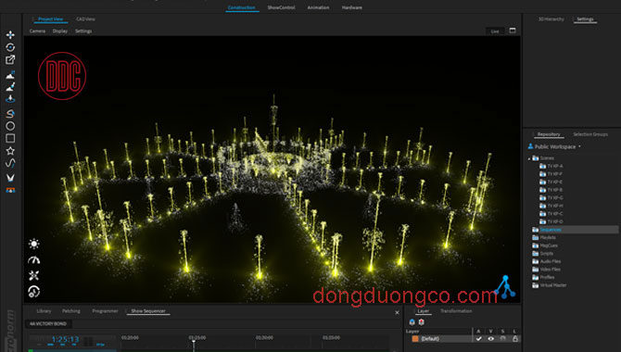This screenshot has height=352, width=621.
Task: Lock the Default layer
Action: (514, 338)
